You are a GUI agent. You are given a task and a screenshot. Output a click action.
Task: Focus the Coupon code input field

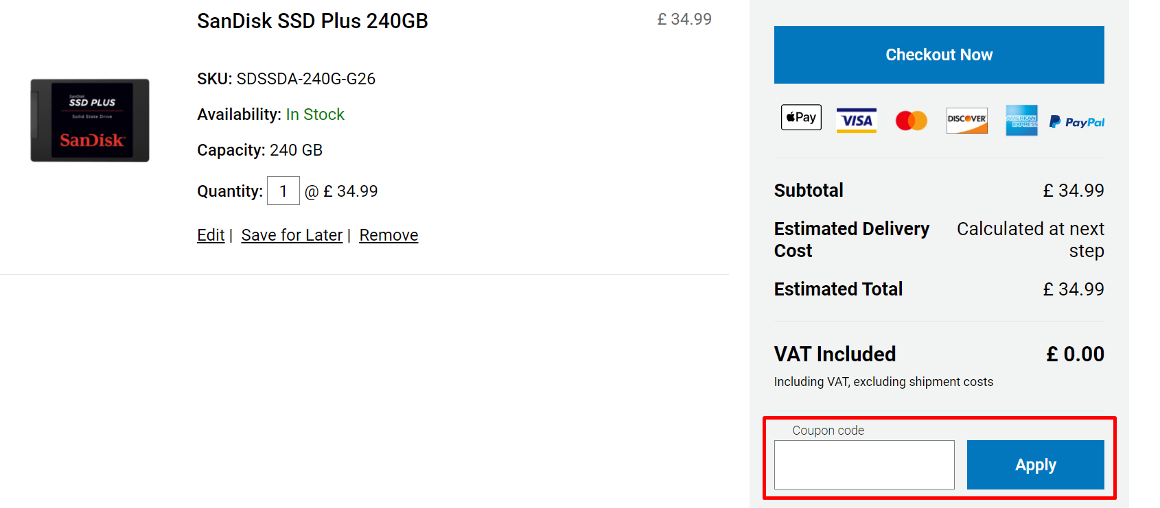864,465
